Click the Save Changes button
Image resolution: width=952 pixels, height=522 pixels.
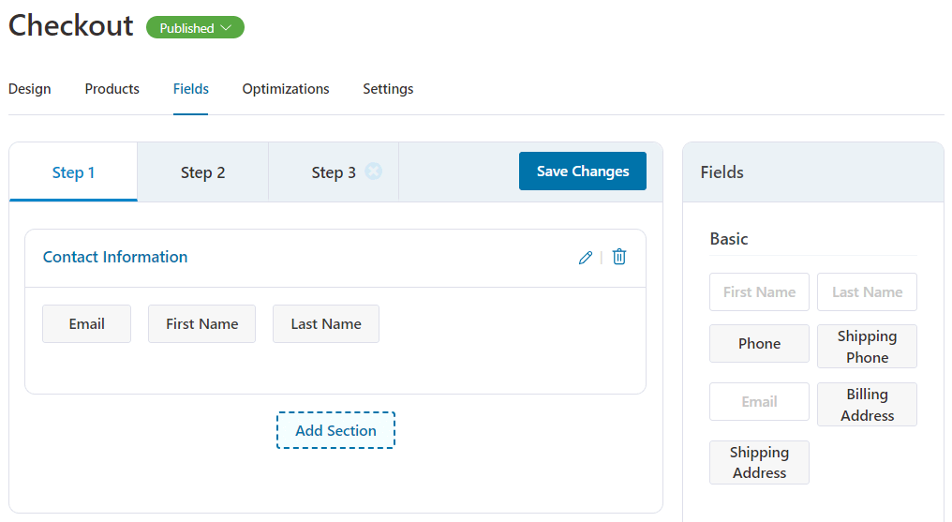coord(583,172)
